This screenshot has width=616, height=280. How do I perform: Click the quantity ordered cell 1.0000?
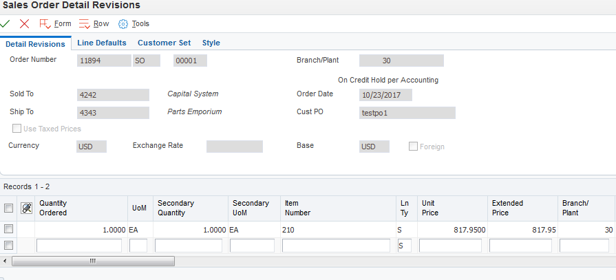[82, 230]
